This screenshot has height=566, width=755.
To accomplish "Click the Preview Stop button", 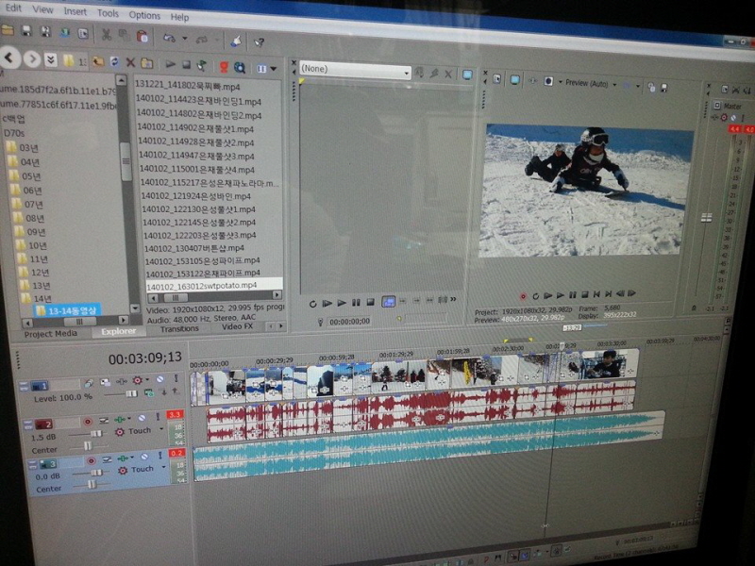I will [584, 294].
